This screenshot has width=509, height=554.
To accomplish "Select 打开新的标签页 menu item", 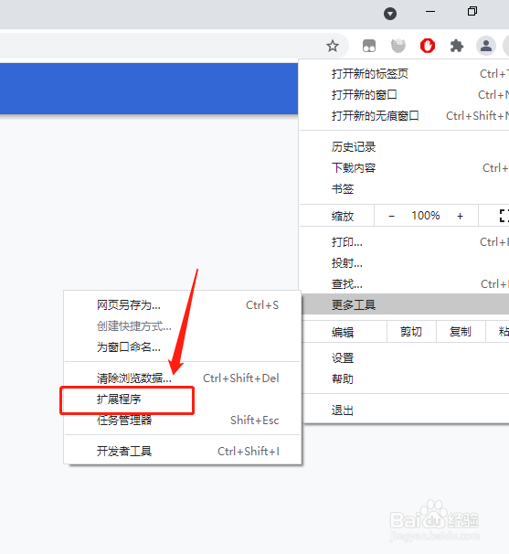I will pyautogui.click(x=405, y=74).
